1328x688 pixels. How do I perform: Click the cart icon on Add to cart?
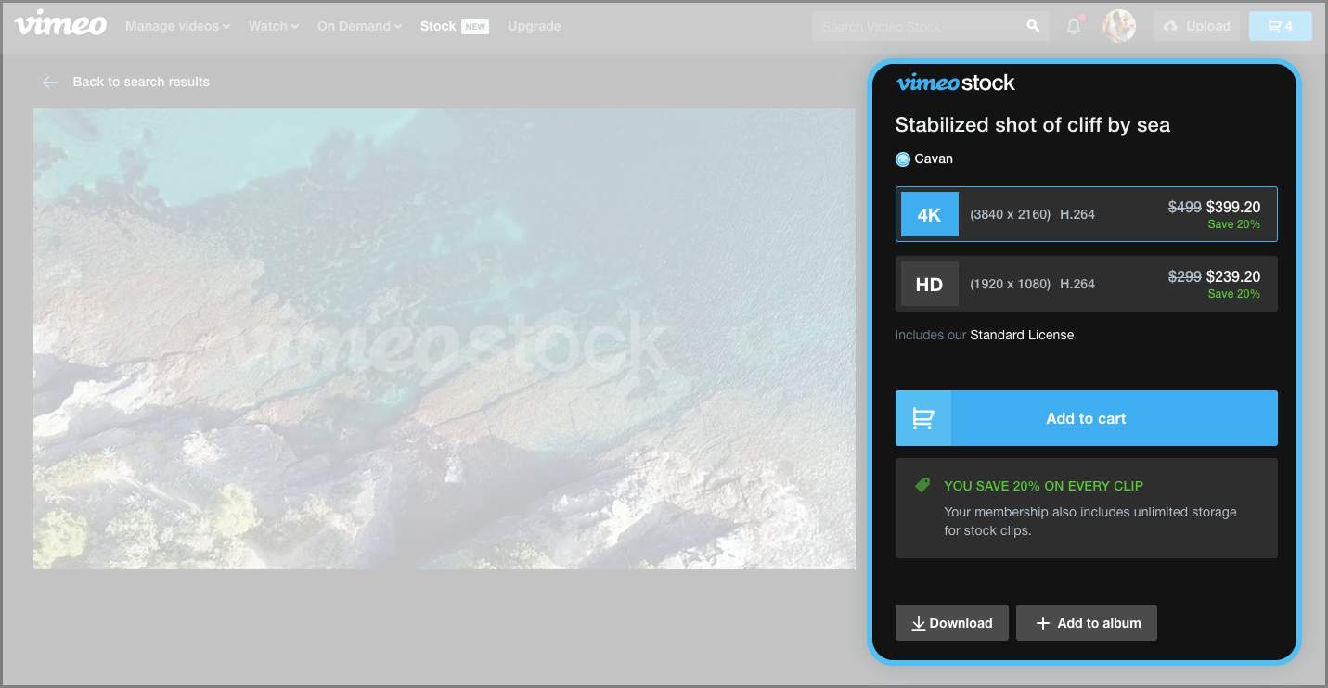[923, 418]
